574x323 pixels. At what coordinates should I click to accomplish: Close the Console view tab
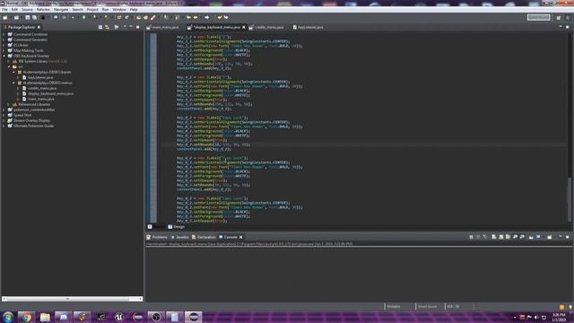[x=241, y=237]
